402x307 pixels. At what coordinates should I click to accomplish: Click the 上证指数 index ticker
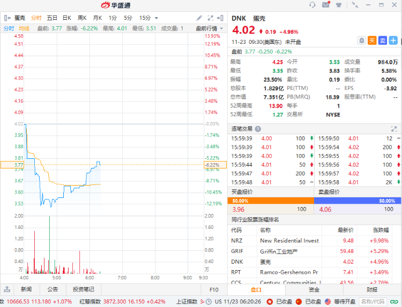[190, 302]
